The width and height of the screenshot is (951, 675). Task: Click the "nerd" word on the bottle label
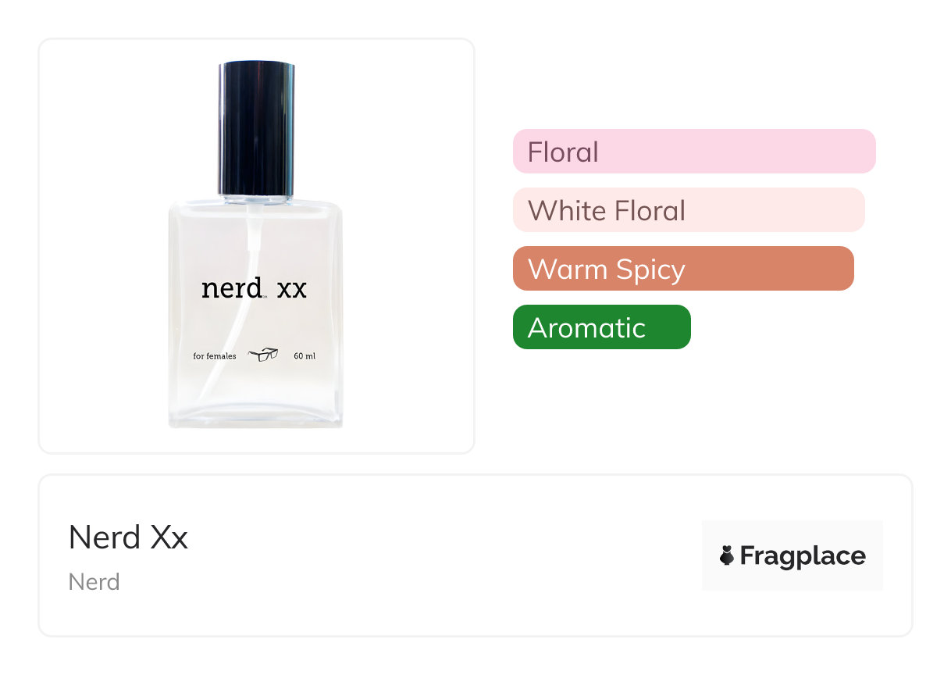tap(231, 288)
